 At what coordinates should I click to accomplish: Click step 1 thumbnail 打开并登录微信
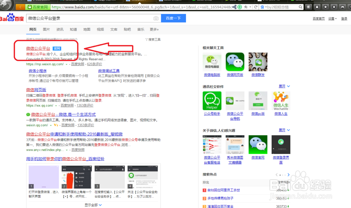(44, 177)
